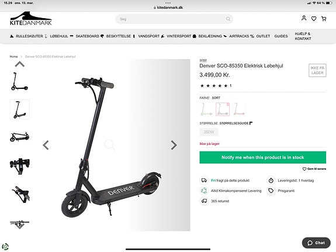Click the search magnifier icon

[228, 19]
